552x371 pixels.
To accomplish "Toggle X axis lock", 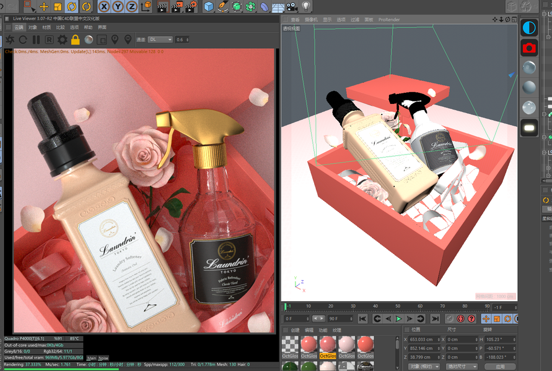I will pyautogui.click(x=104, y=6).
